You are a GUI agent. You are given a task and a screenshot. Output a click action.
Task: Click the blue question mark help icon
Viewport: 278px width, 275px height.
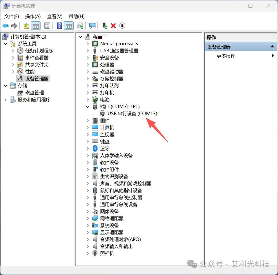(59, 26)
